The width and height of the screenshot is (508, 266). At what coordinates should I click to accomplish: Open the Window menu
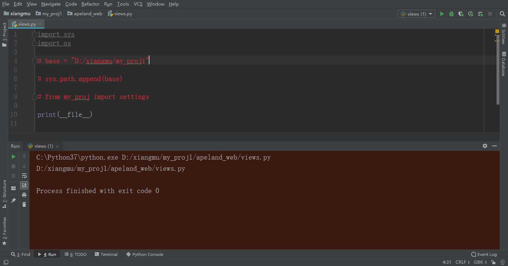[155, 4]
